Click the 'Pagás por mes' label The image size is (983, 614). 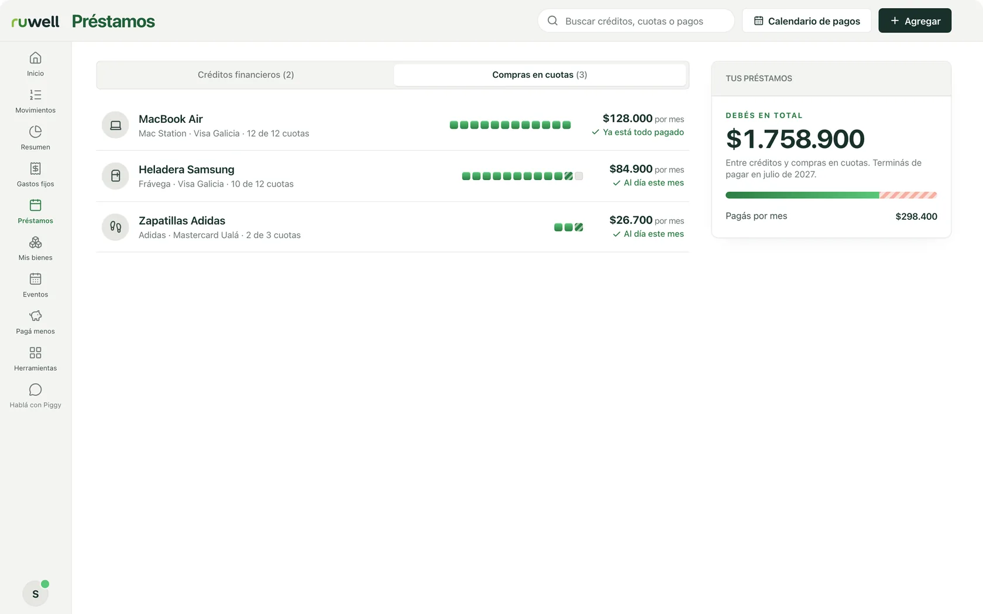coord(757,216)
